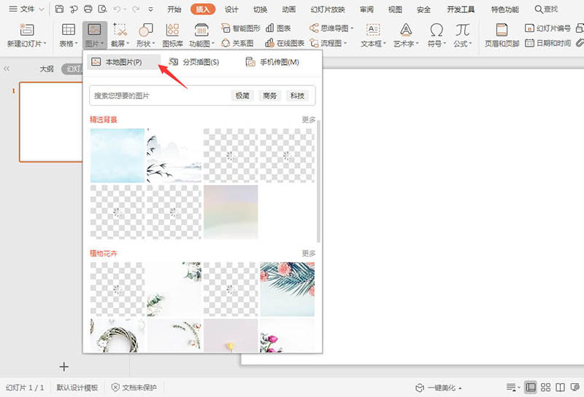Click More (更多) for Plants and Flowers
Image resolution: width=584 pixels, height=397 pixels.
click(x=308, y=253)
